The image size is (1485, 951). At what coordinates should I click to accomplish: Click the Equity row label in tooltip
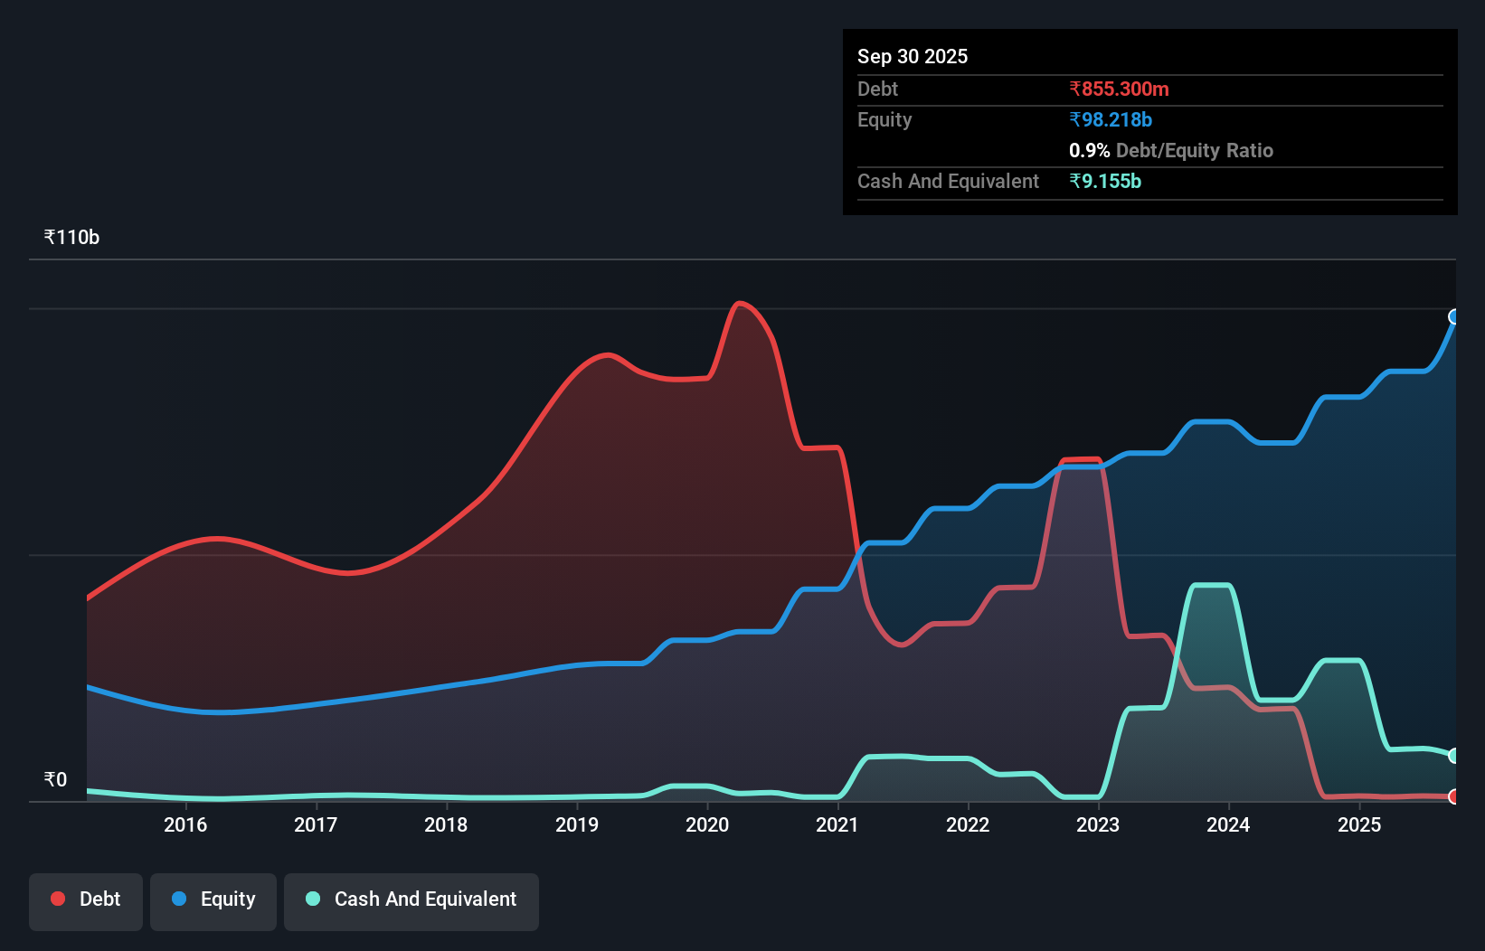tap(884, 120)
